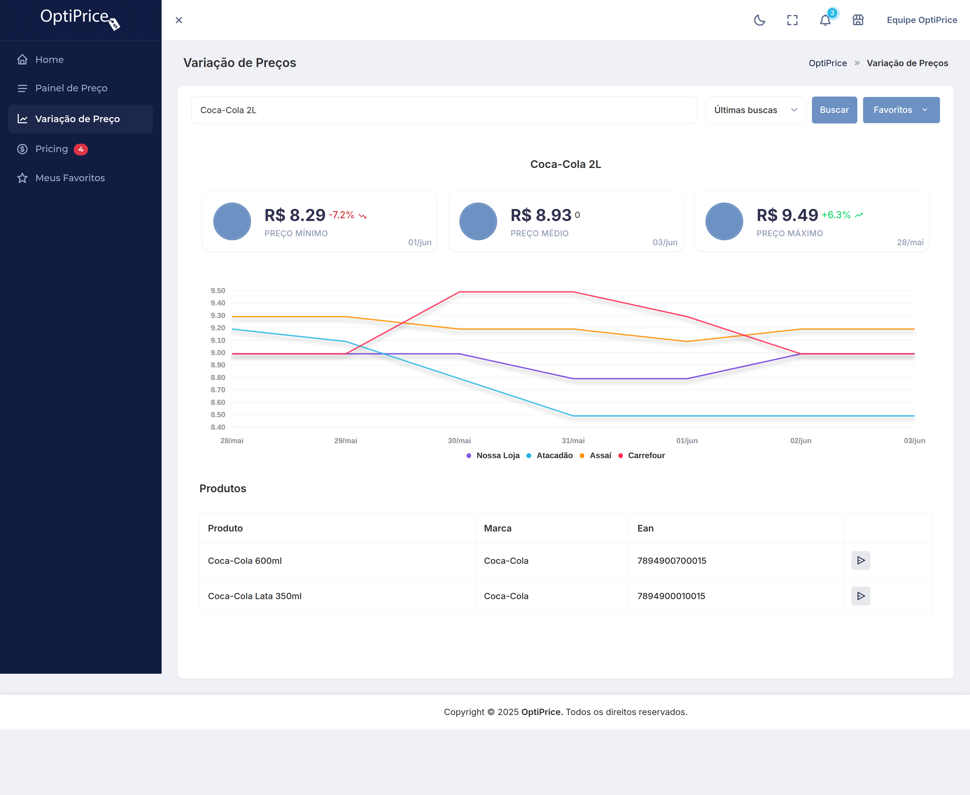Open the Favoritos dropdown button
The width and height of the screenshot is (970, 795).
click(x=901, y=110)
